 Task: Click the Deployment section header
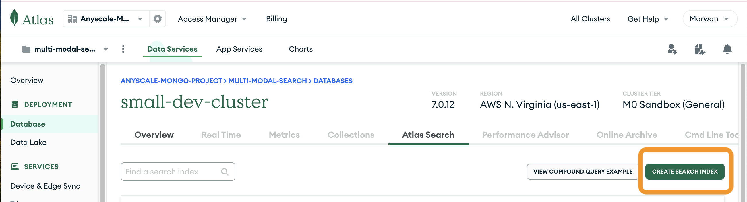(x=48, y=105)
